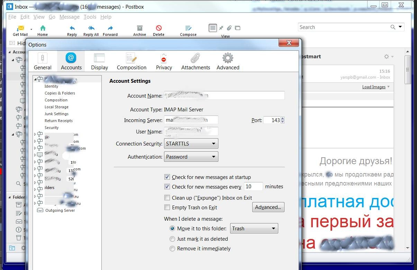Open the search options dropdown arrow
Image resolution: width=417 pixels, height=270 pixels.
pos(400,27)
